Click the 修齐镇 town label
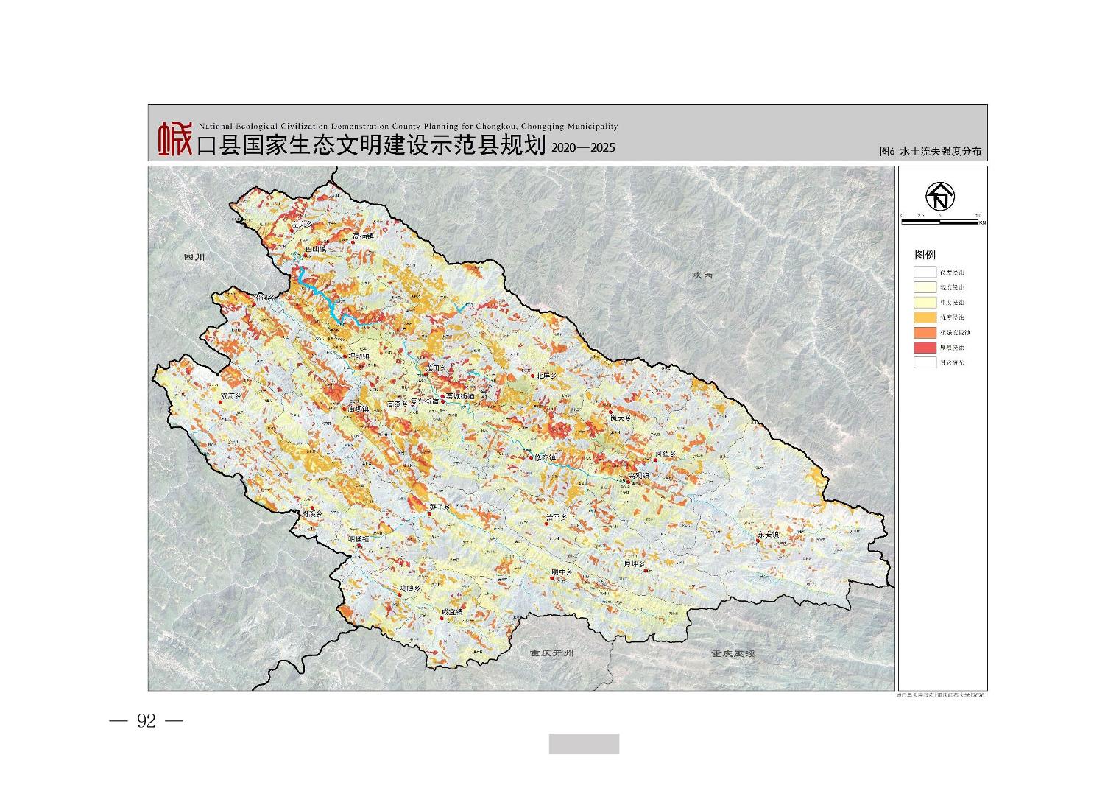Viewport: 1119px width, 791px height. [545, 457]
